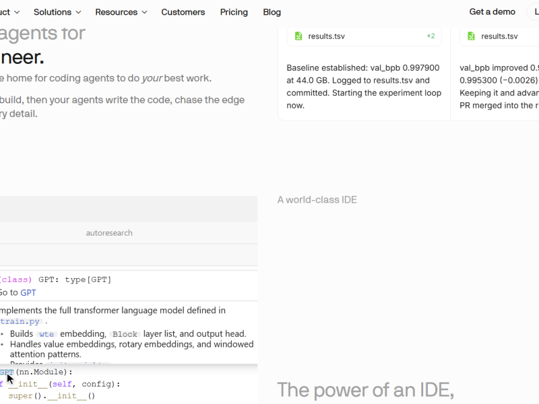Image resolution: width=539 pixels, height=404 pixels.
Task: Follow the GPT link after 'Go to'
Action: [x=28, y=293]
